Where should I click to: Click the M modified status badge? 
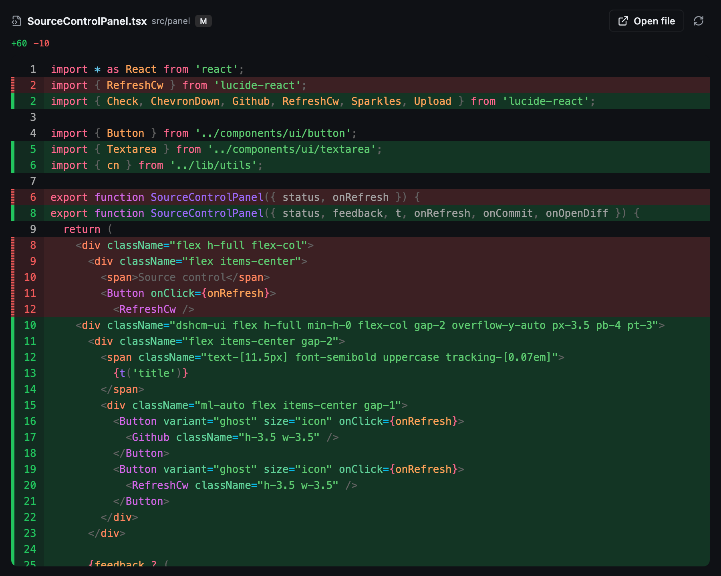[203, 21]
